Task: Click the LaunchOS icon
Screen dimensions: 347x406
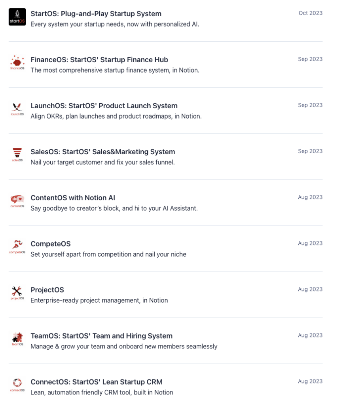Action: point(17,109)
